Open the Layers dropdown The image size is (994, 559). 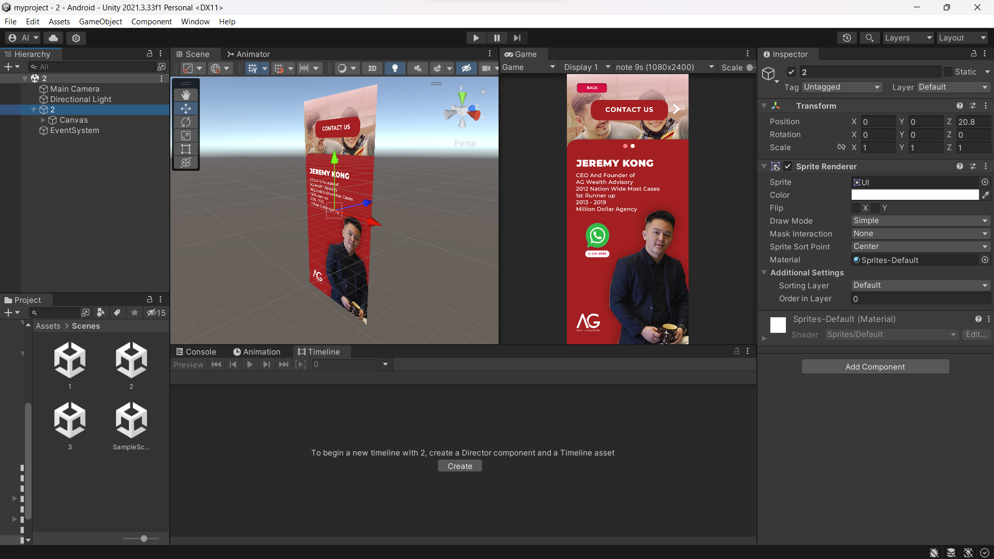coord(908,38)
